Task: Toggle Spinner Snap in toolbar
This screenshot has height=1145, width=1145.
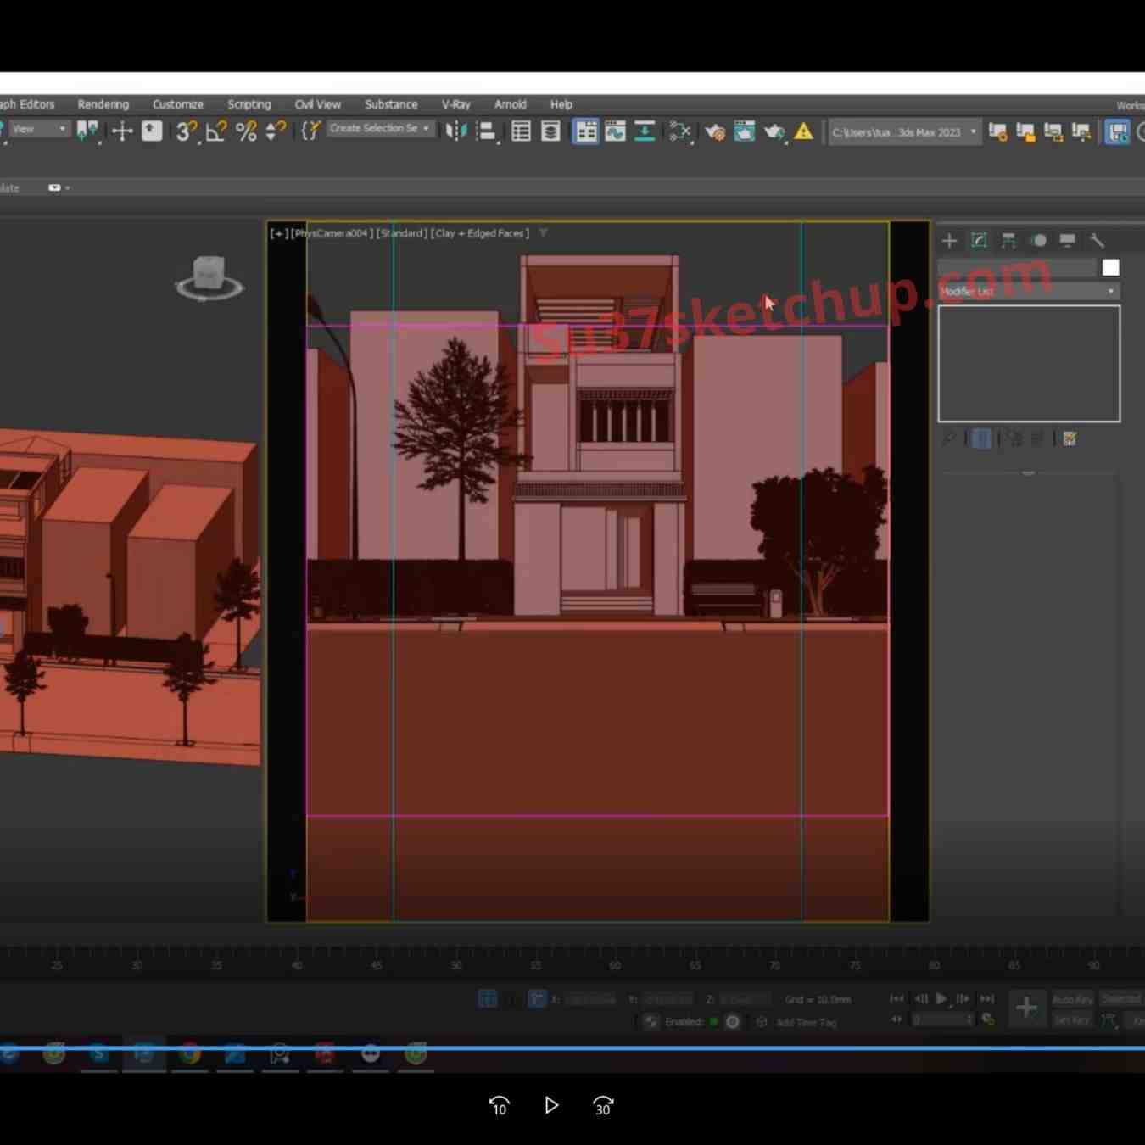Action: tap(276, 131)
